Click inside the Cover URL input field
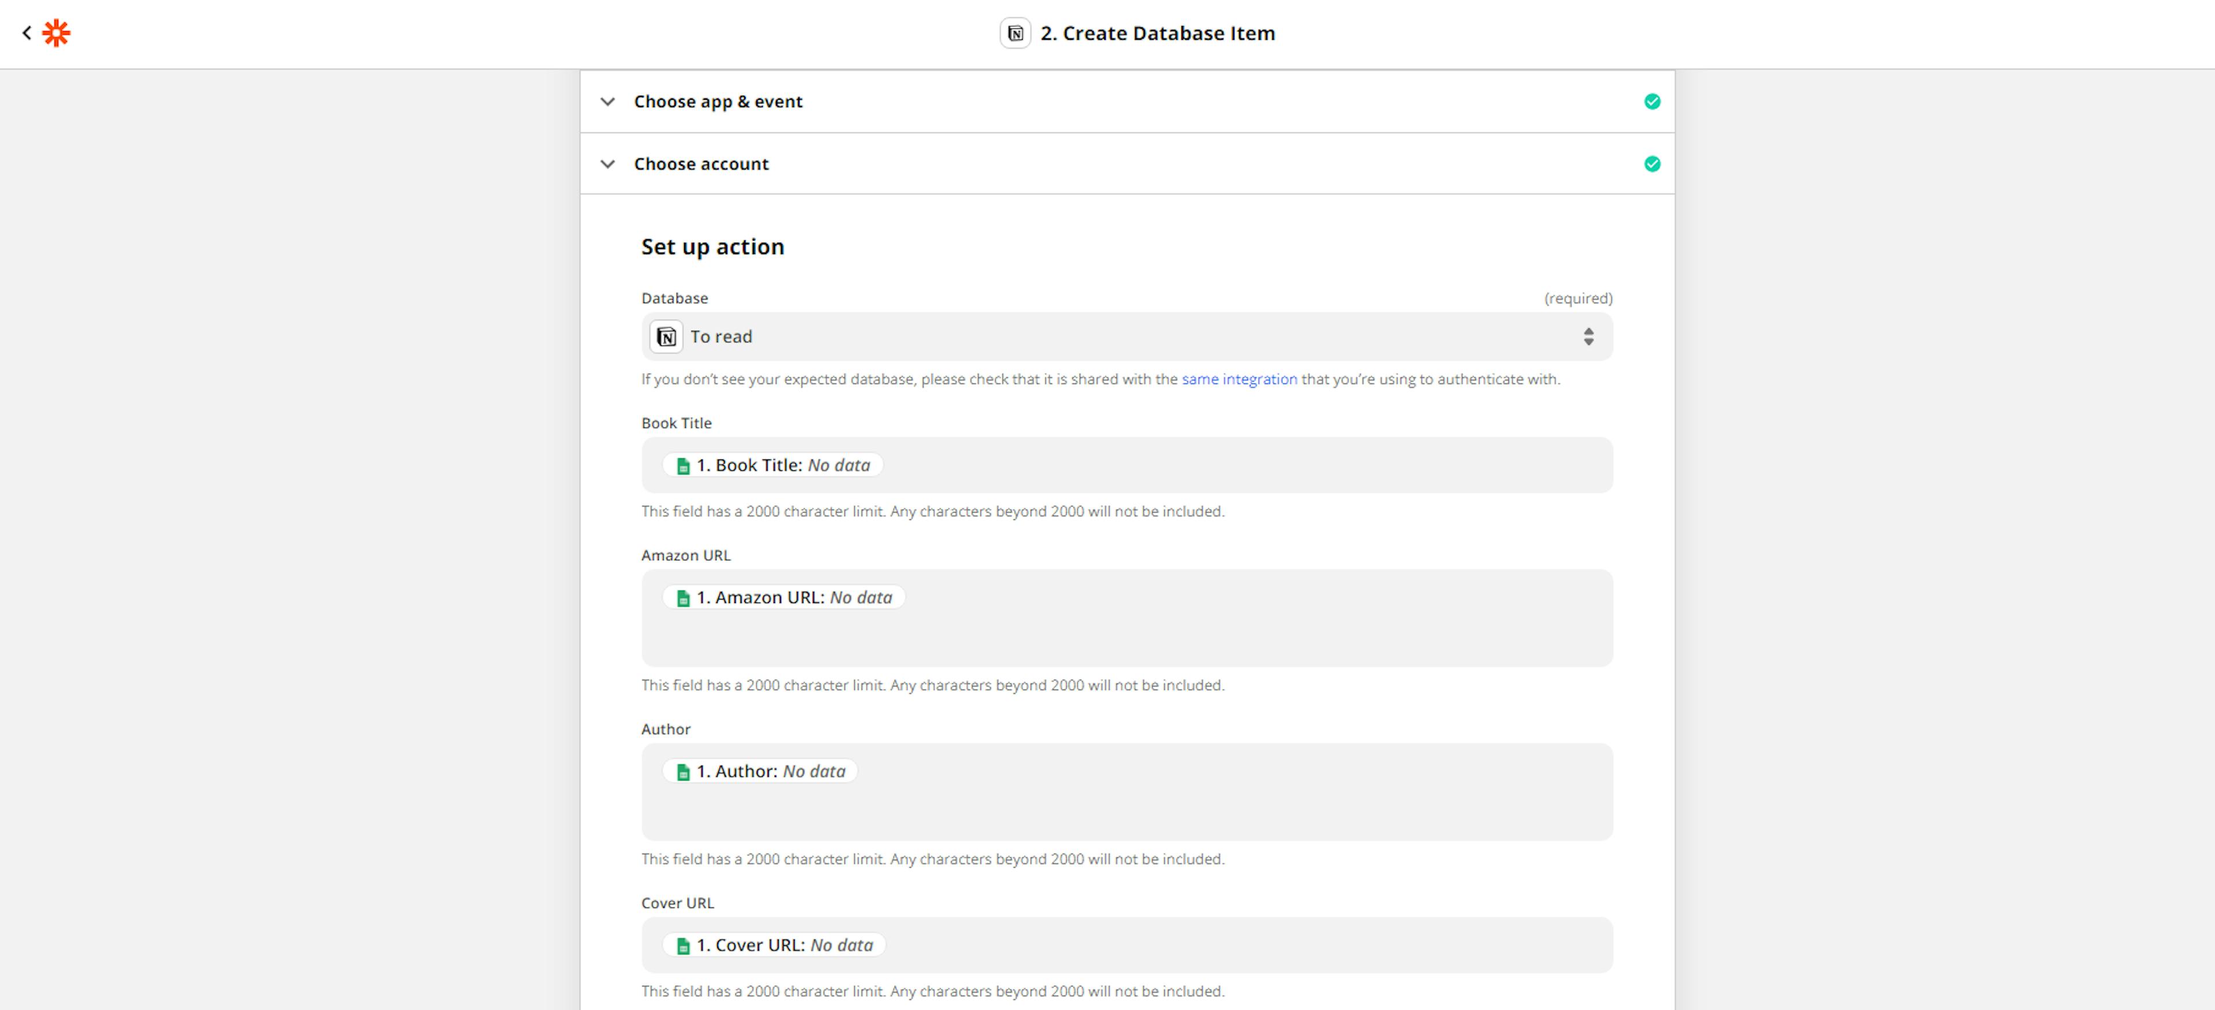 point(1127,945)
